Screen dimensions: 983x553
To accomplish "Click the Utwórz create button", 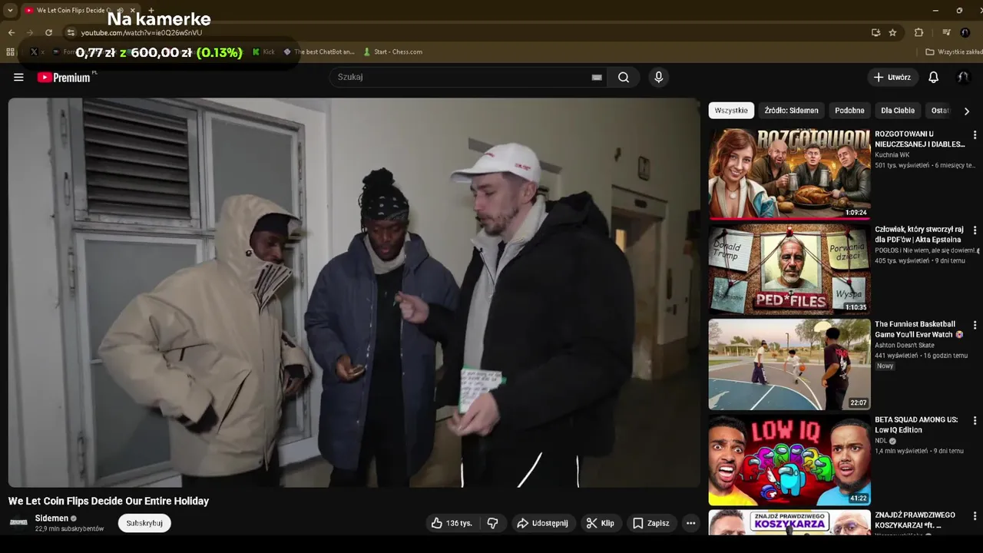I will (892, 77).
